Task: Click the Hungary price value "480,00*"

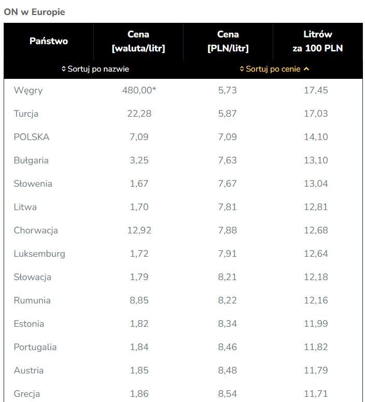Action: (139, 90)
